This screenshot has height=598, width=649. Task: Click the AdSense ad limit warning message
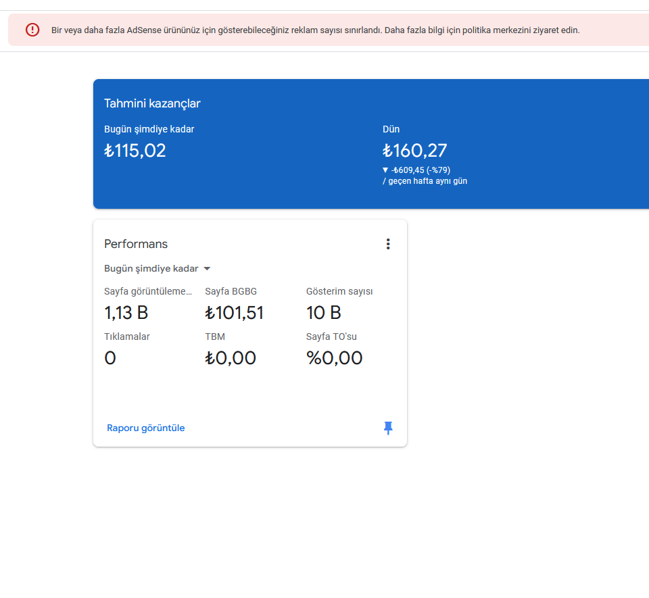pyautogui.click(x=316, y=30)
